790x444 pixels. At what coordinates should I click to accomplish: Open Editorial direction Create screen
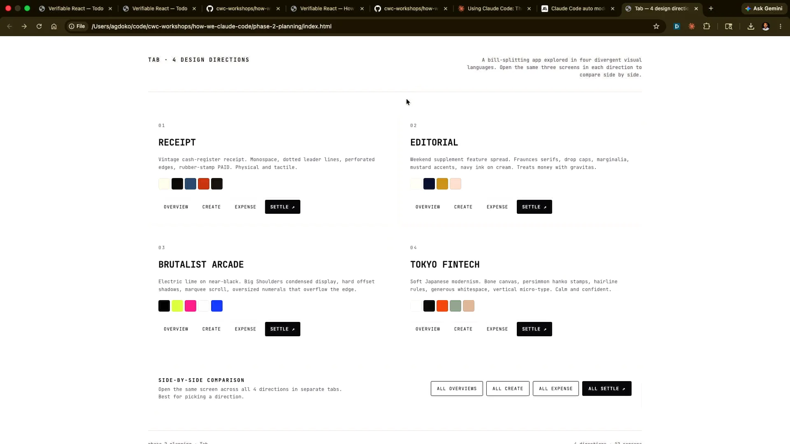tap(463, 207)
